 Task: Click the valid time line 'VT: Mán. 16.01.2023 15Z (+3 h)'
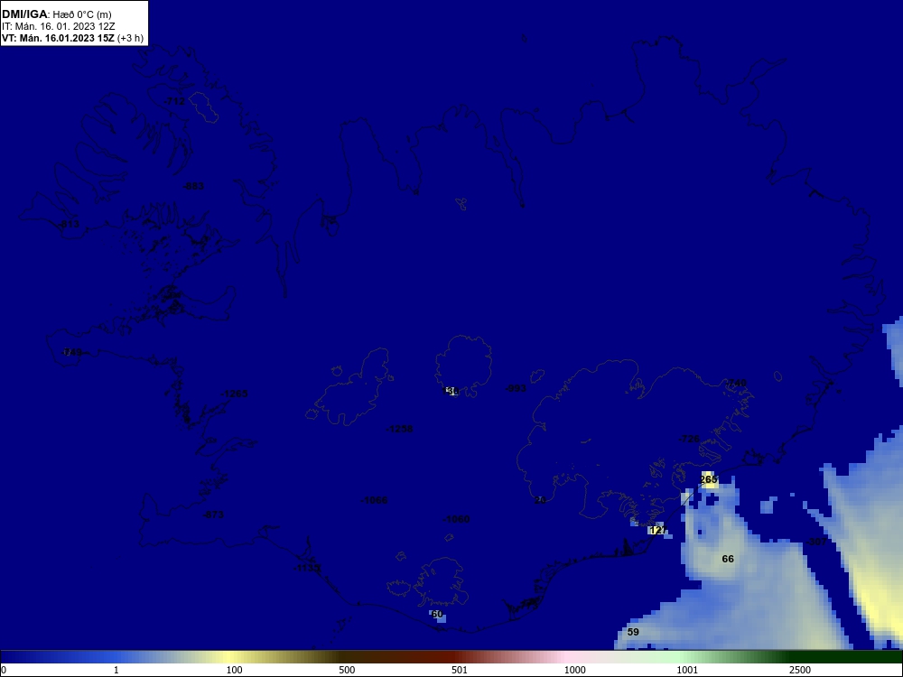click(x=72, y=38)
